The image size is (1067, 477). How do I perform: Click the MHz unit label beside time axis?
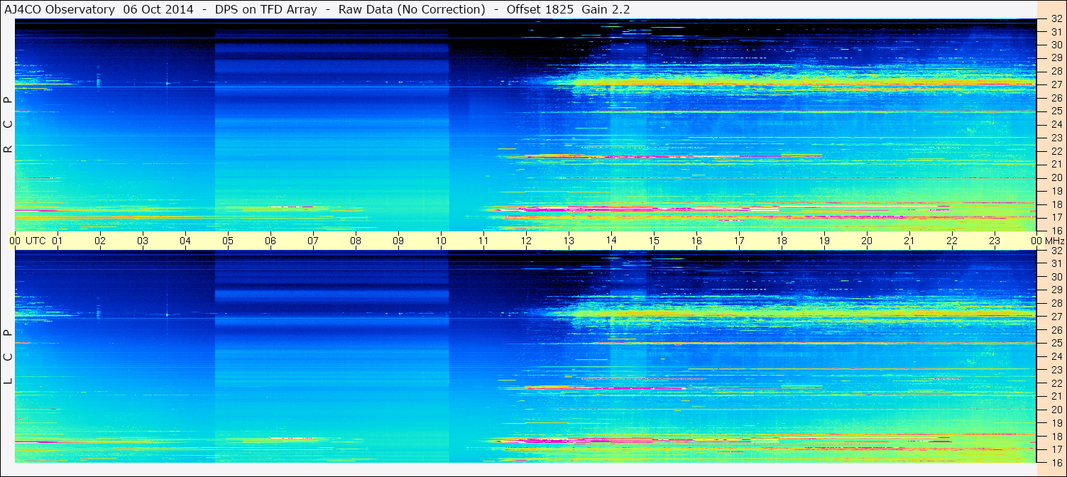(x=1054, y=241)
